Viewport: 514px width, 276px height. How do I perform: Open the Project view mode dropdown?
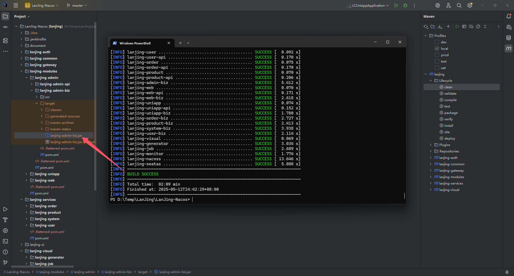click(22, 16)
